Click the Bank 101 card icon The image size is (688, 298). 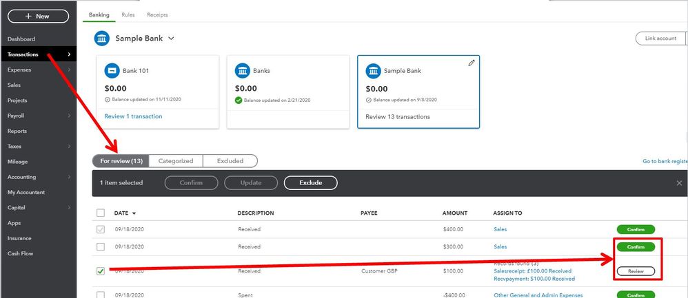pos(112,71)
